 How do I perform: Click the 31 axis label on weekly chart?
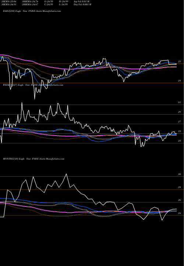[180, 102]
